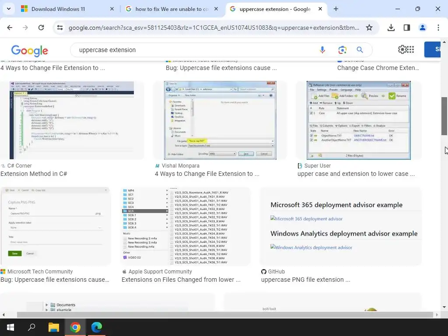The image size is (448, 336).
Task: Open the Save As dialog thumbnail
Action: (220, 120)
